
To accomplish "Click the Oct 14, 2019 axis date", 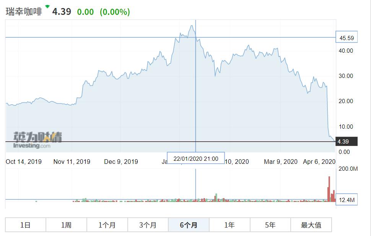I will point(24,162).
